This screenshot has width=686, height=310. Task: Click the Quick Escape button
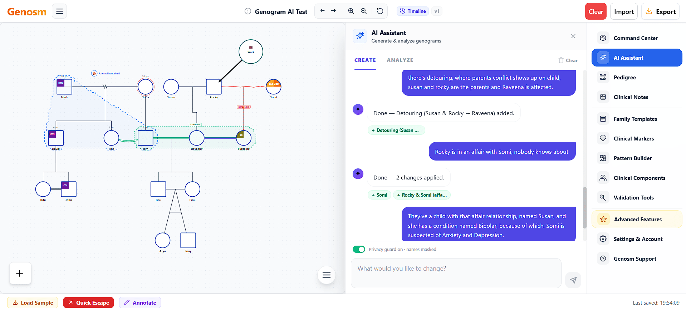(x=89, y=302)
